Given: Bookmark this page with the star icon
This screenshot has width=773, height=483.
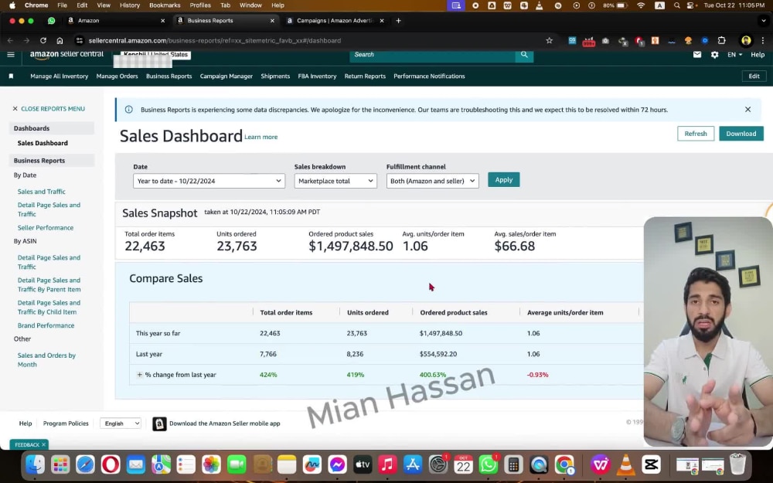Looking at the screenshot, I should coord(549,40).
